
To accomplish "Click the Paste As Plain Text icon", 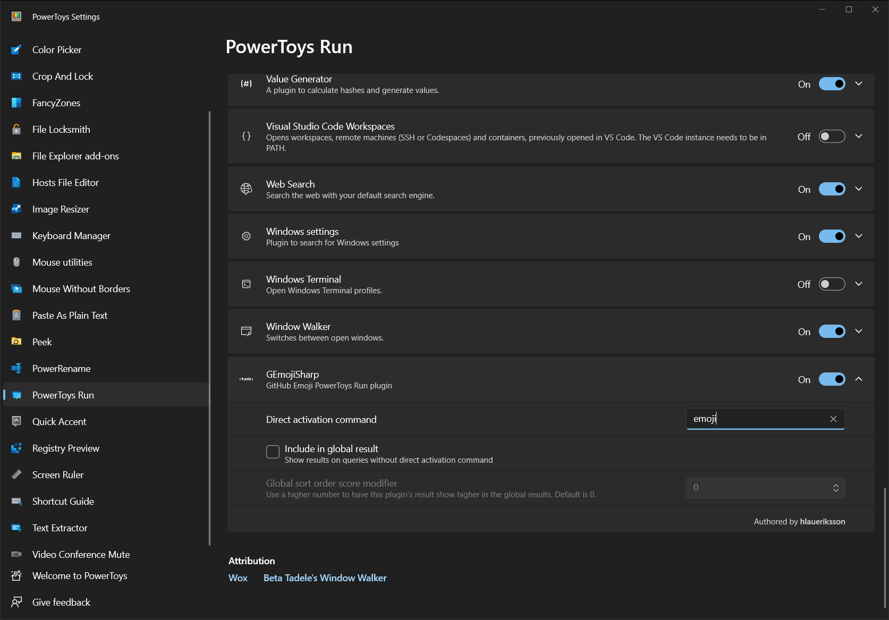I will pos(16,316).
